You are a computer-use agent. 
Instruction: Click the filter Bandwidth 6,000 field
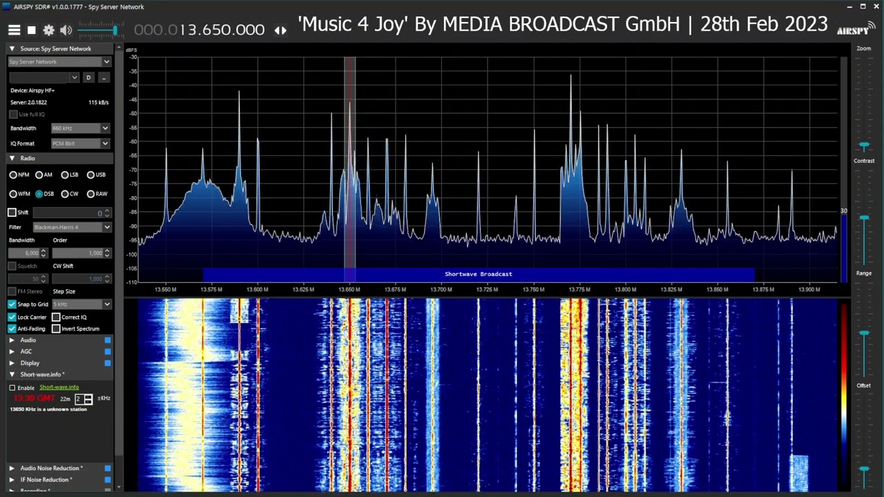click(x=28, y=253)
